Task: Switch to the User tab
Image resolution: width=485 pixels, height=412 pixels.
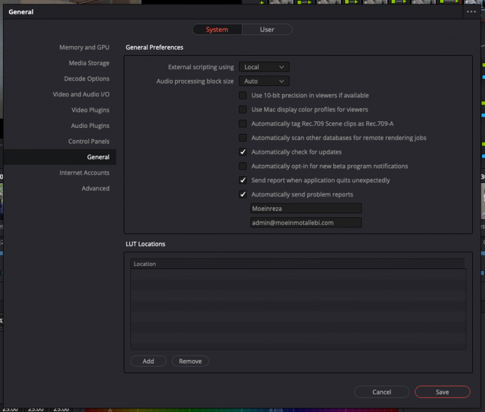Action: [x=267, y=30]
